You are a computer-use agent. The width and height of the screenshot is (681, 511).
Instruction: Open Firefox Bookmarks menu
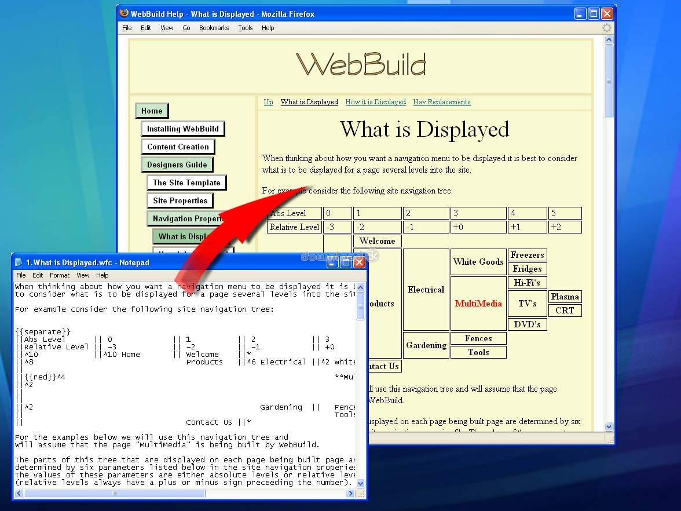tap(214, 28)
